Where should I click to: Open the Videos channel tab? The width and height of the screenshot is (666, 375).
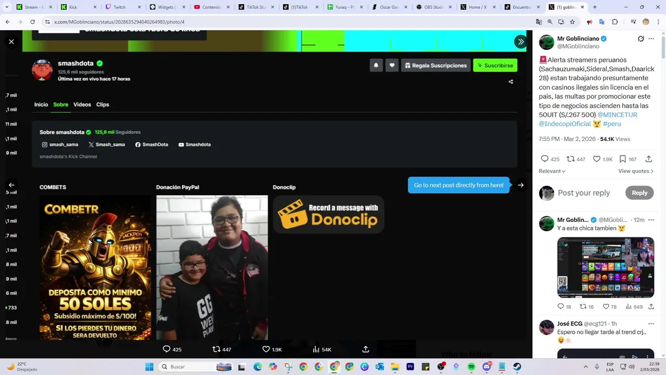[x=82, y=105]
